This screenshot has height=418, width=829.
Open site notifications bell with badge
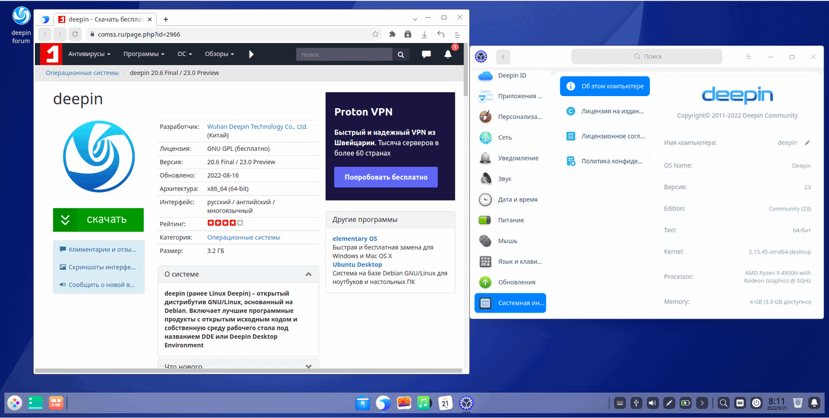(448, 54)
